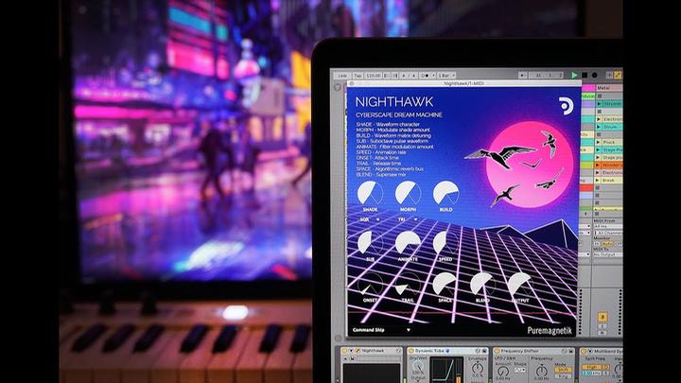Fold the Nighthawk device with triangle
Screen dimensions: 681x383
pyautogui.click(x=352, y=351)
